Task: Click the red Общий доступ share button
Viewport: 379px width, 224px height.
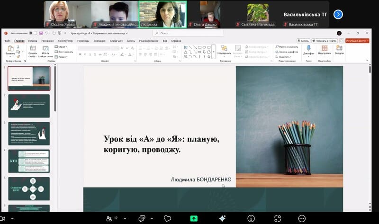Action: [x=357, y=41]
